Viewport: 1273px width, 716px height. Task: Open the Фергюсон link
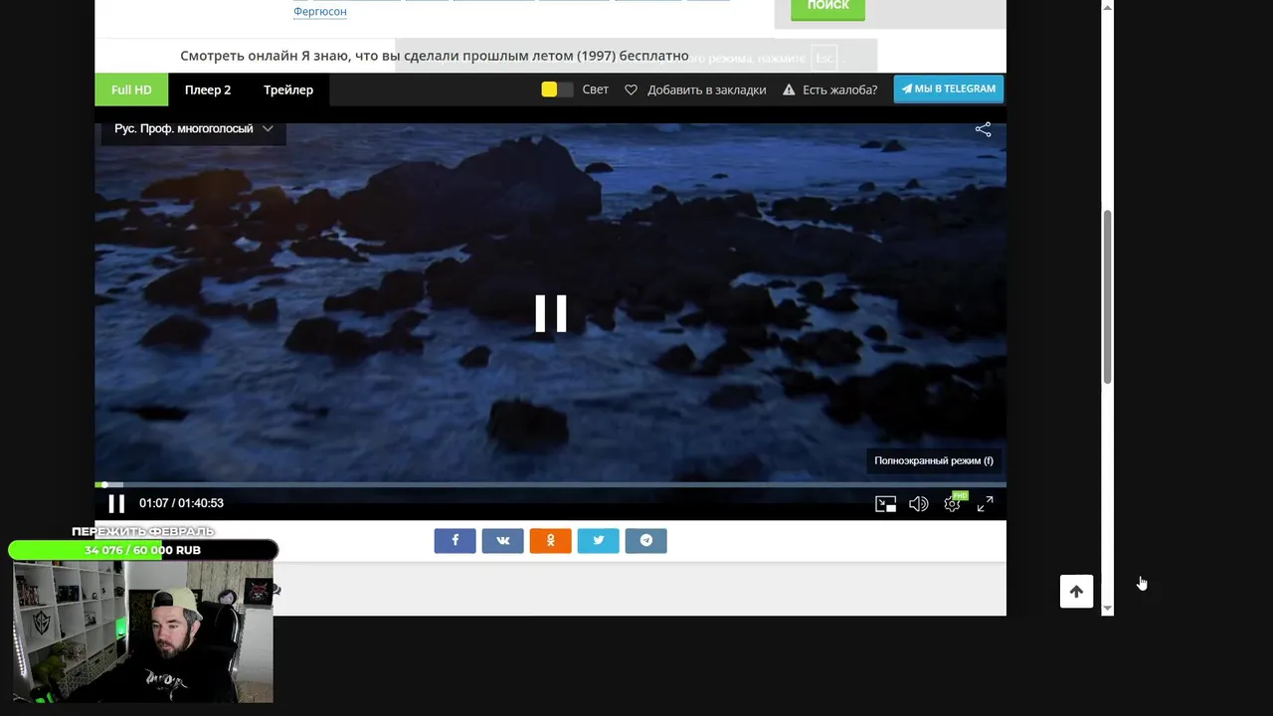click(x=320, y=11)
